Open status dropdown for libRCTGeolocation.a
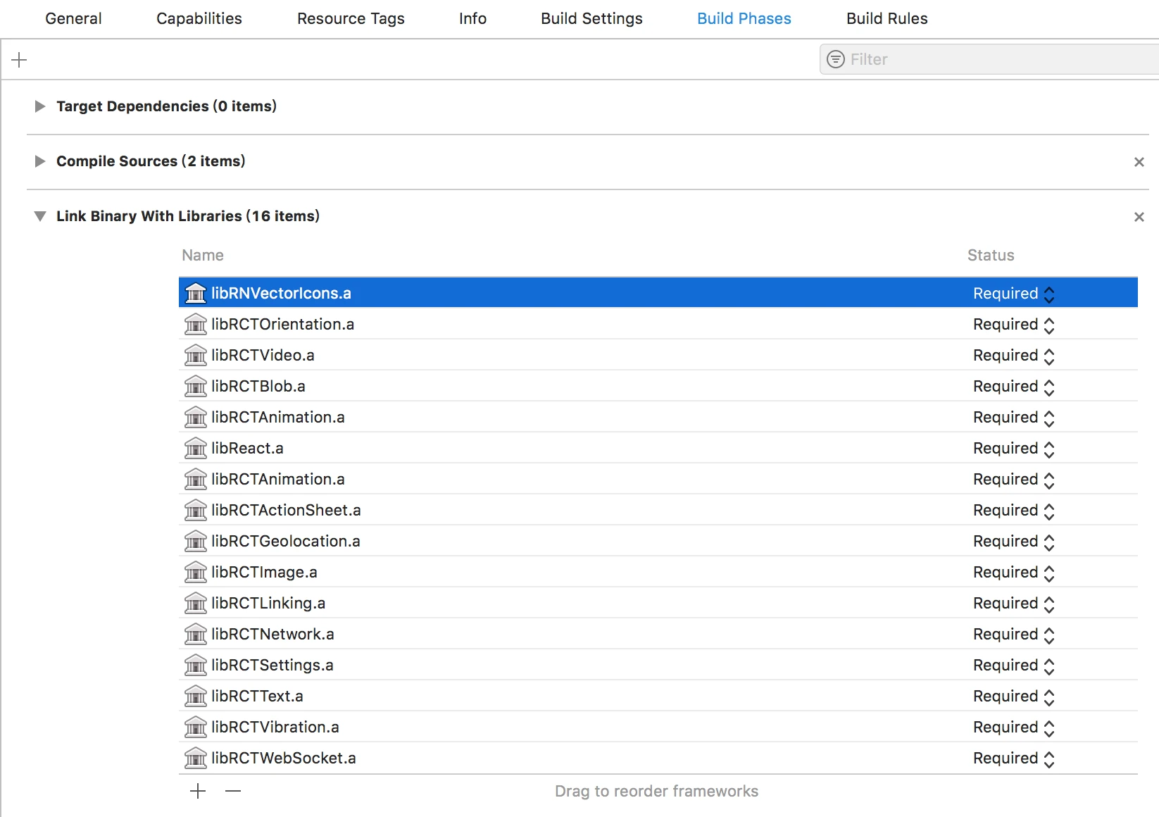The height and width of the screenshot is (817, 1159). tap(1013, 542)
